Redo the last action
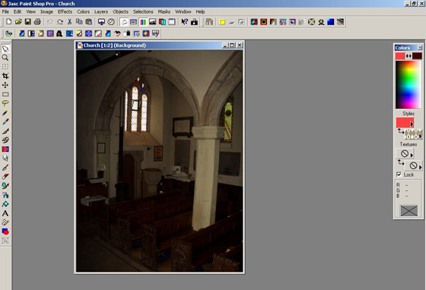 click(60, 22)
